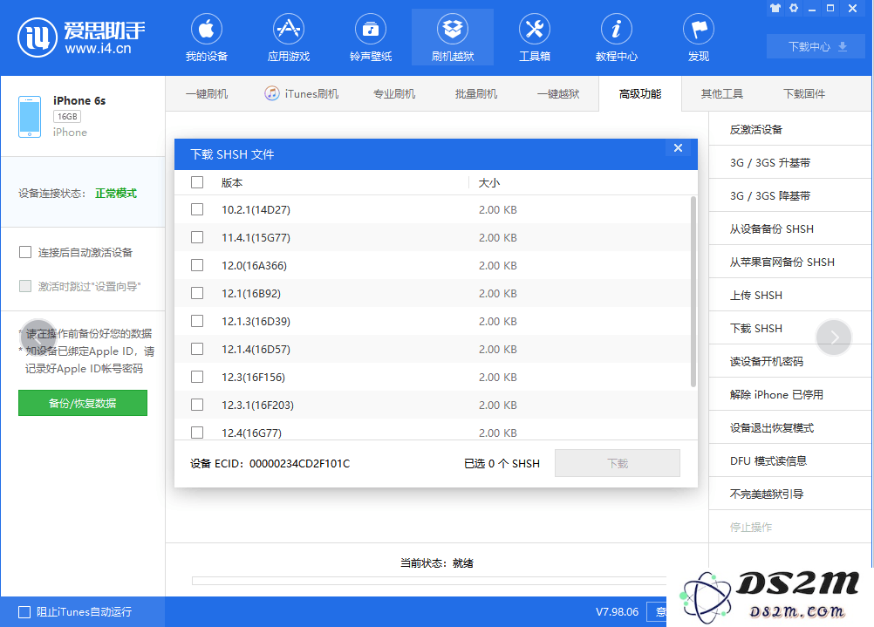Check the 11.4.1(15G77) checkbox

[x=197, y=237]
